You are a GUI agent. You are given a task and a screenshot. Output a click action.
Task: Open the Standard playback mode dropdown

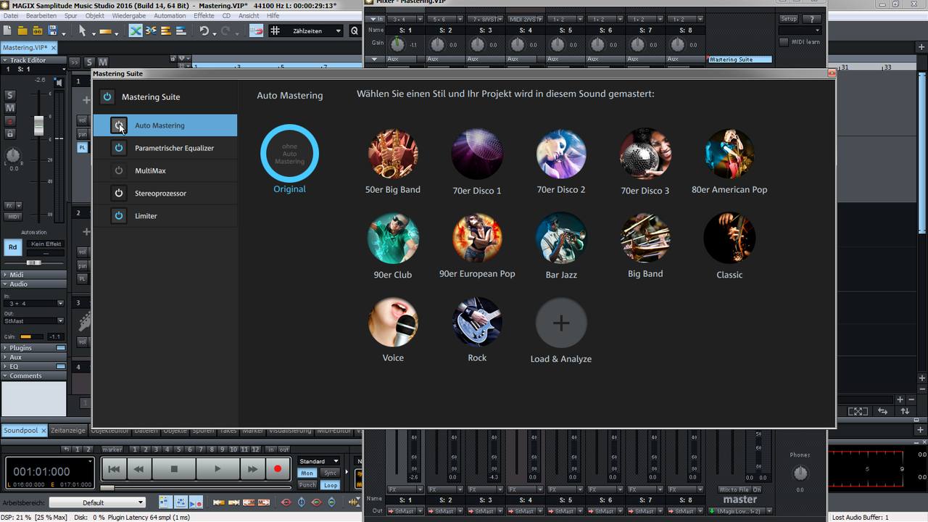[318, 461]
